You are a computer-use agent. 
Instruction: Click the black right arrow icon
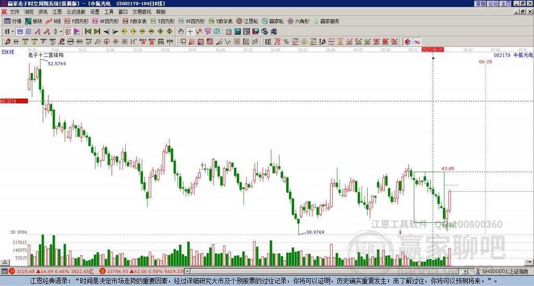(x=115, y=31)
